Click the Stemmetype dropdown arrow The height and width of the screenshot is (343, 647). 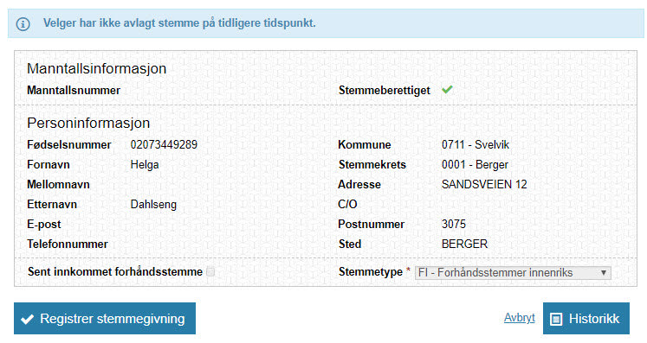(x=604, y=273)
